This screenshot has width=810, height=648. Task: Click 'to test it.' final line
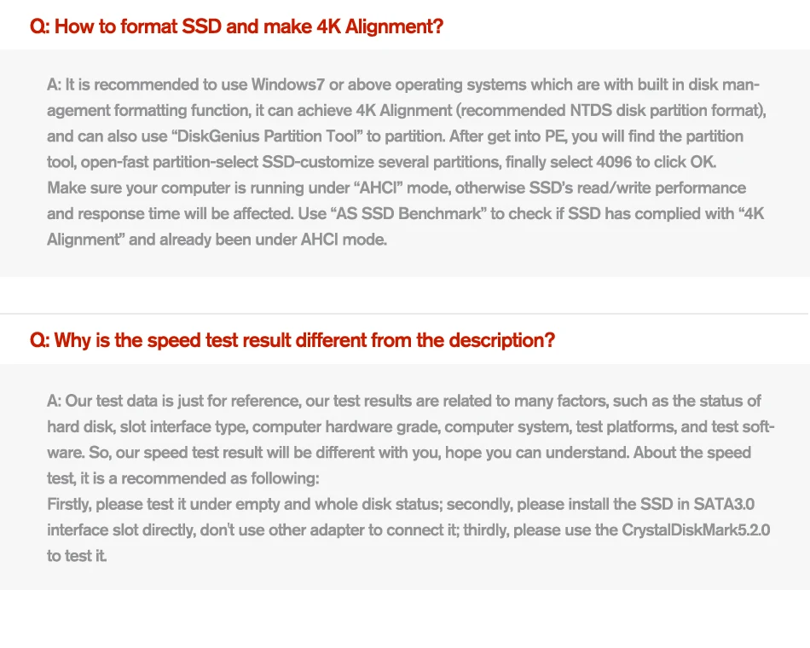[77, 556]
